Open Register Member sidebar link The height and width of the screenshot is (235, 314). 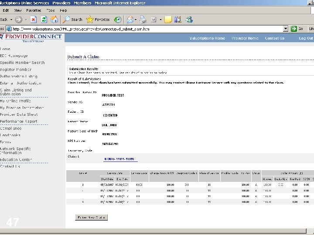pyautogui.click(x=16, y=70)
